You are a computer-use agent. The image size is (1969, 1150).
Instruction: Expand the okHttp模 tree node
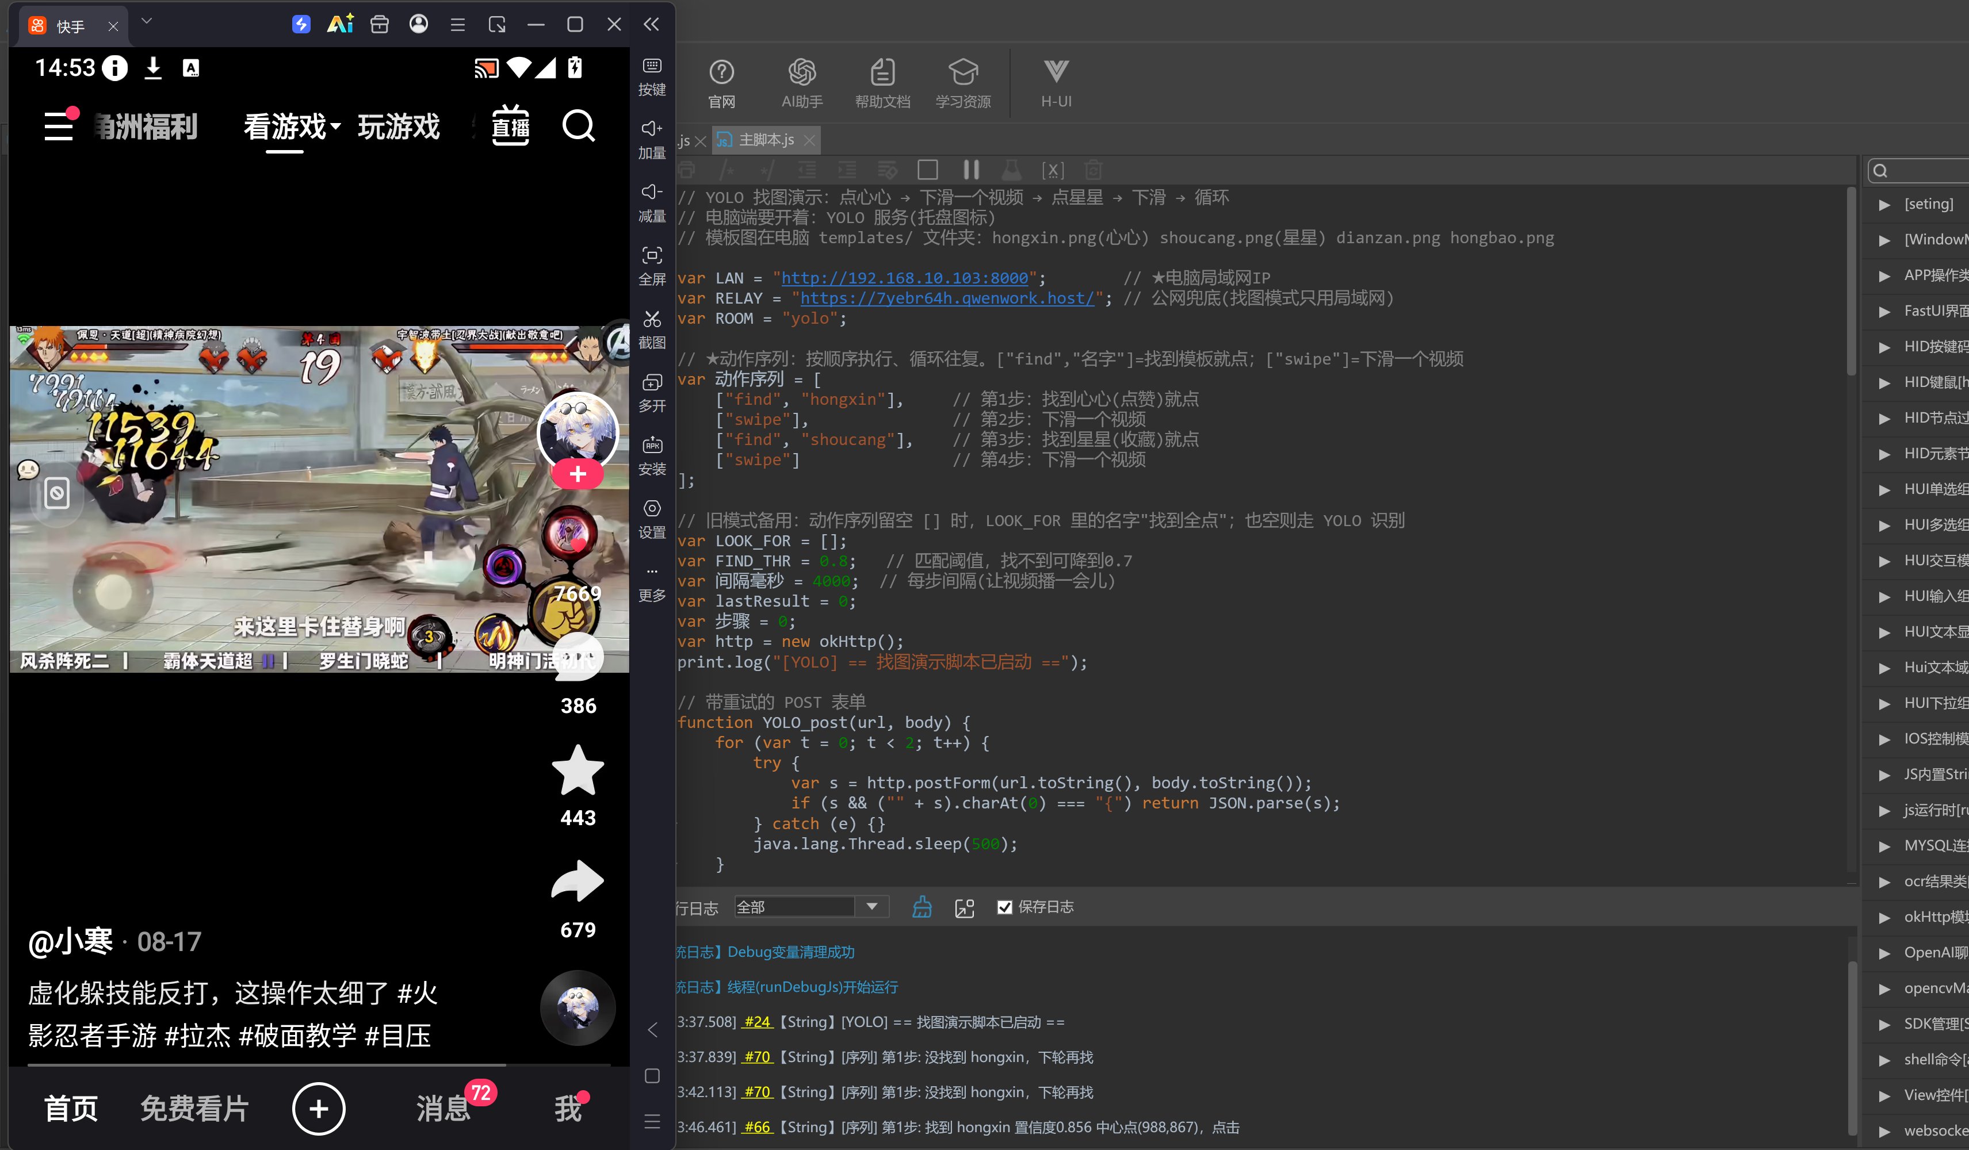tap(1884, 917)
